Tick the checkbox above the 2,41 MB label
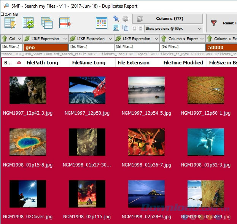 [2, 14]
